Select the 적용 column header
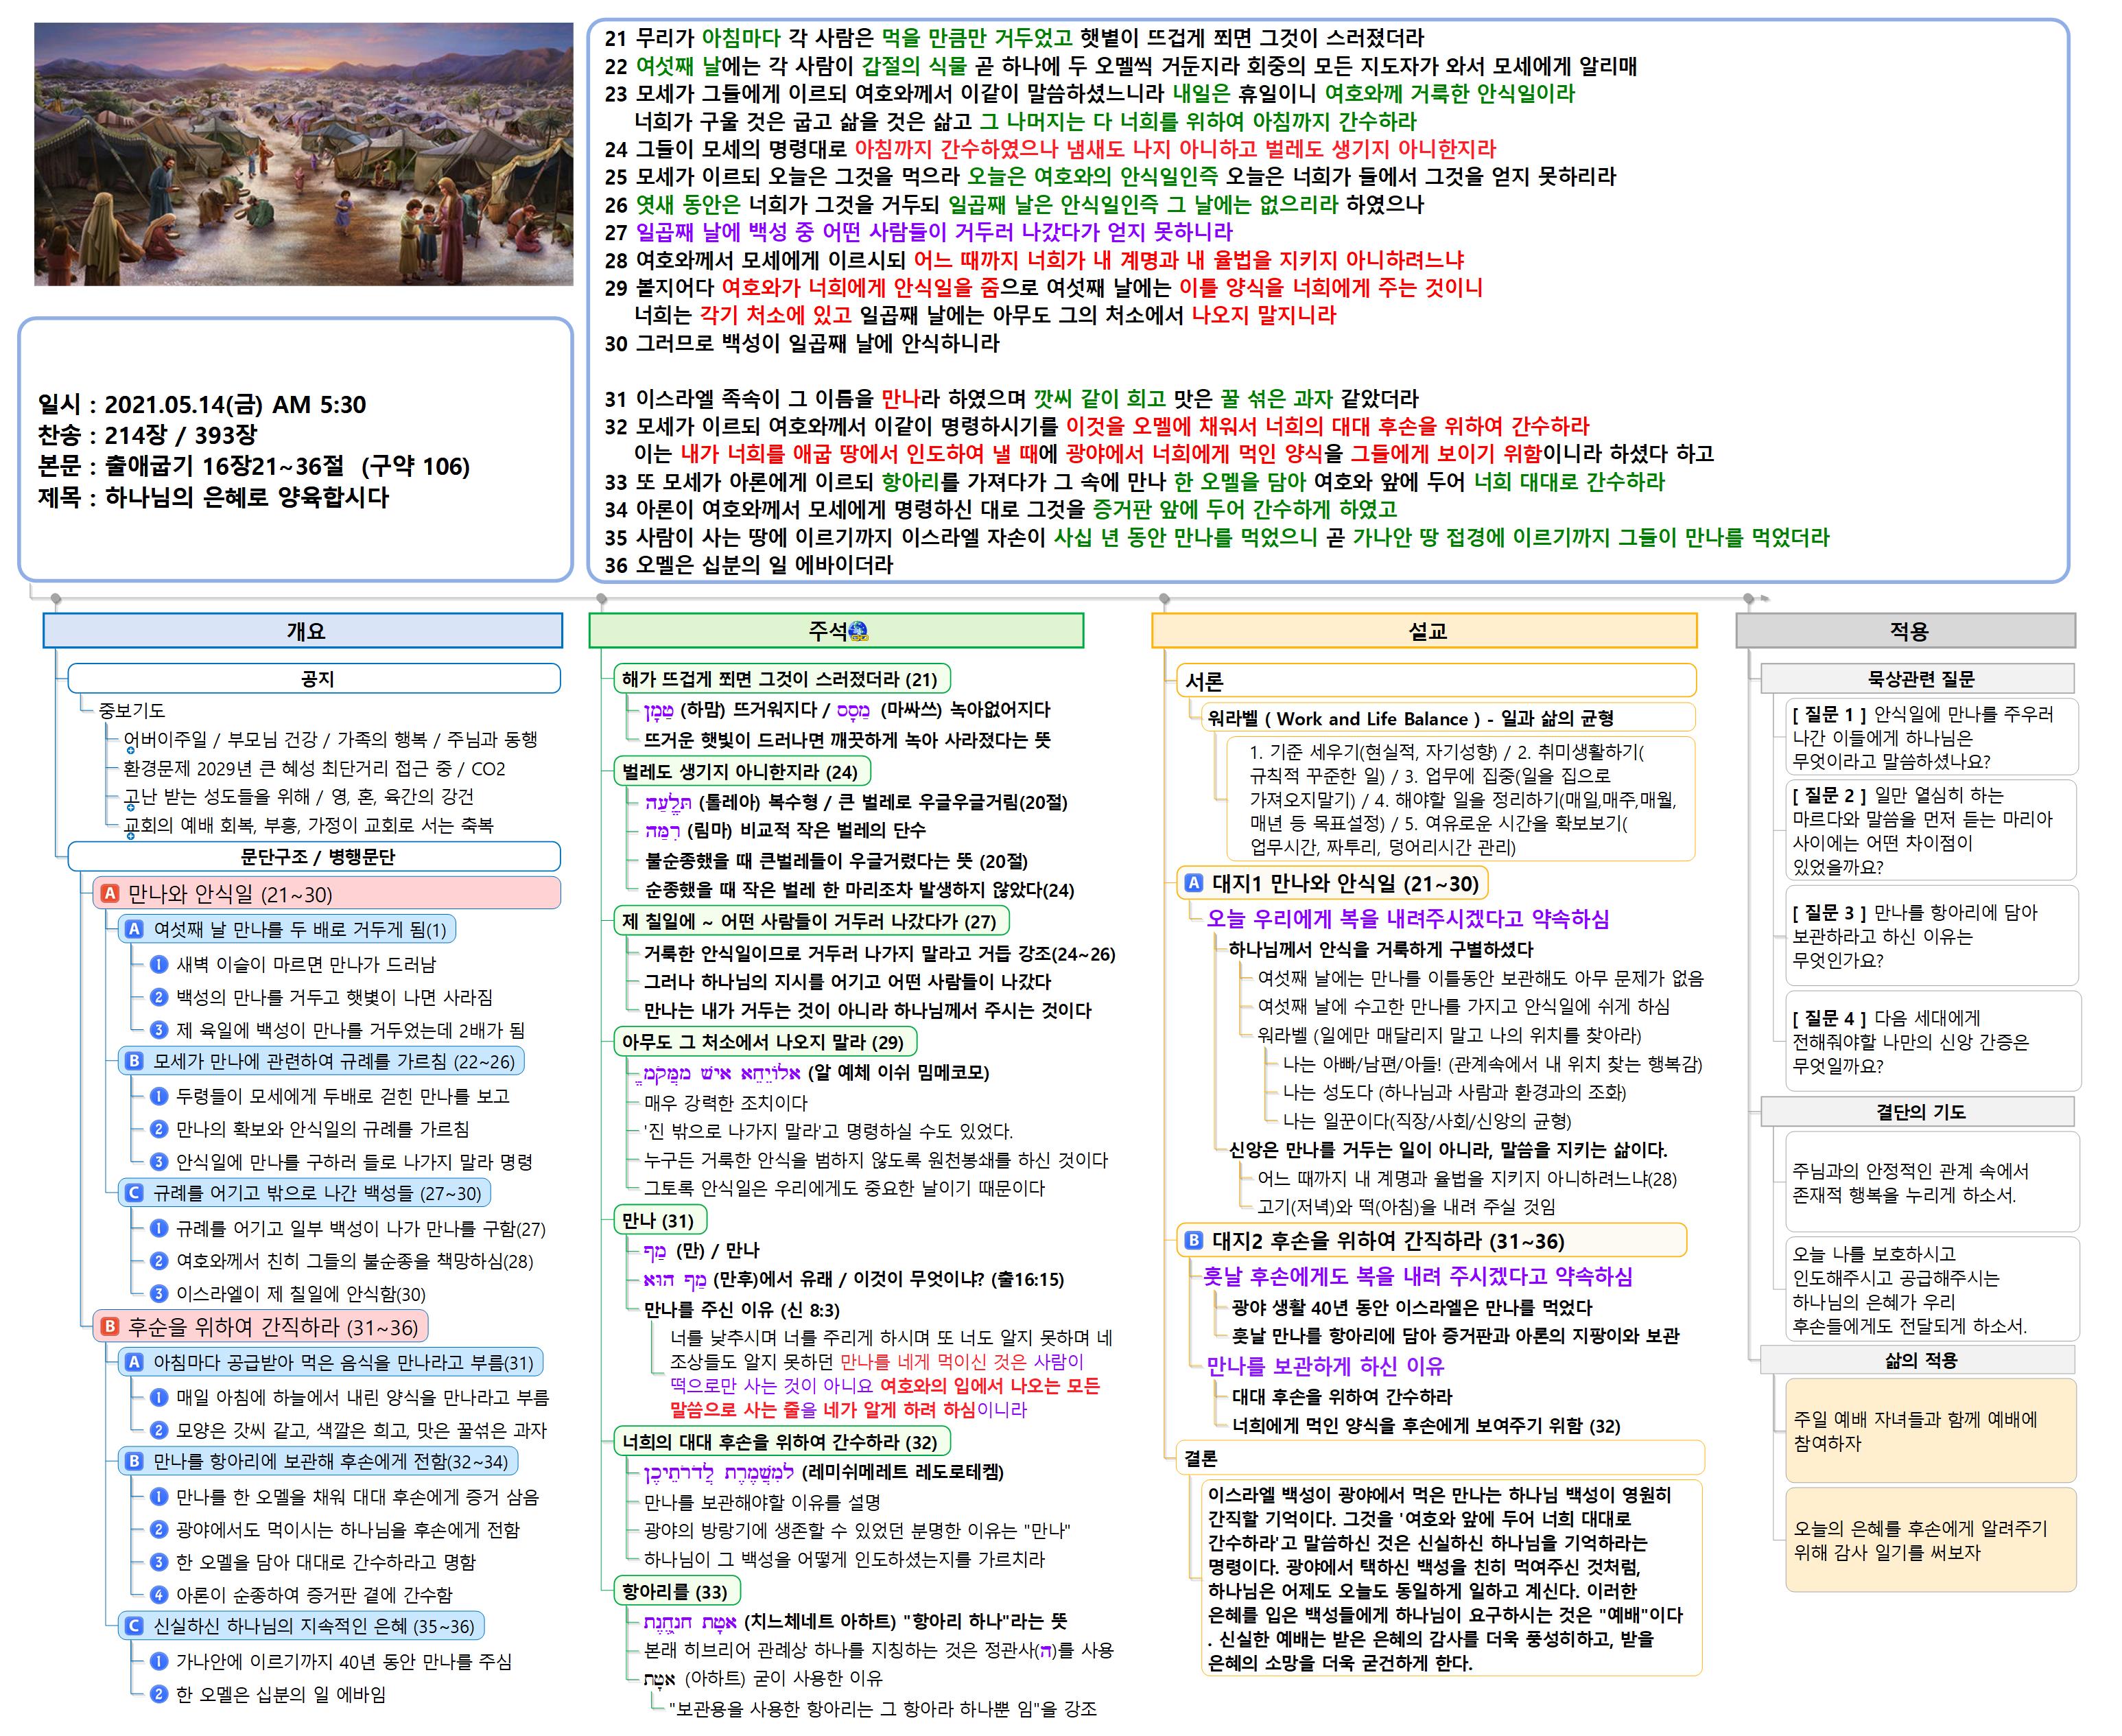2122x1736 pixels. 1906,631
